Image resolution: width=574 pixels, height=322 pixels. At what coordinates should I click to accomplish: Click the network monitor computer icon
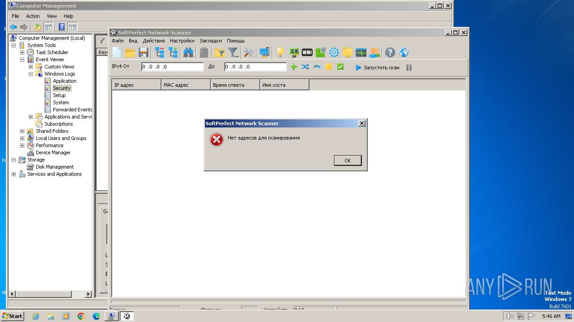tap(265, 53)
